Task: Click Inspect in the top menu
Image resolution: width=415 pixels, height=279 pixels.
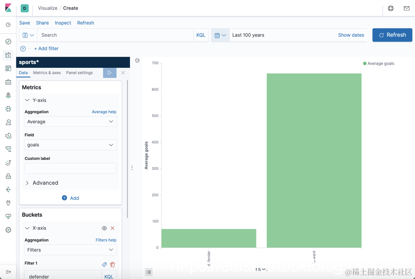Action: click(x=63, y=23)
